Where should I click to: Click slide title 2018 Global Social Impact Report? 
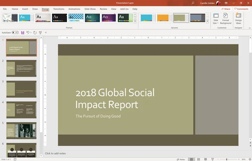click(115, 98)
